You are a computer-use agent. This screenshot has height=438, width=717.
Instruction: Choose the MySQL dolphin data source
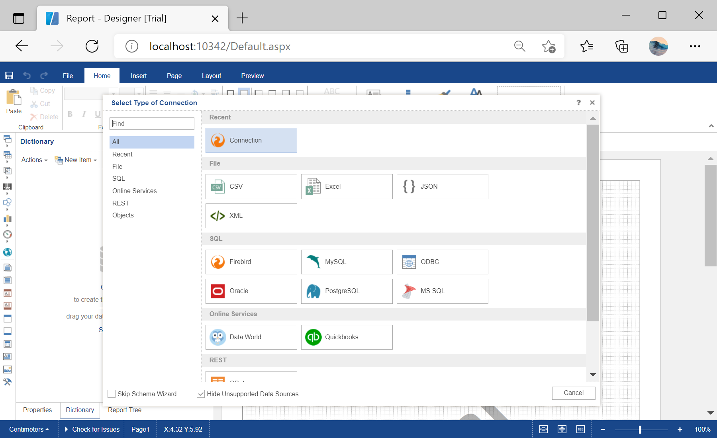(347, 262)
